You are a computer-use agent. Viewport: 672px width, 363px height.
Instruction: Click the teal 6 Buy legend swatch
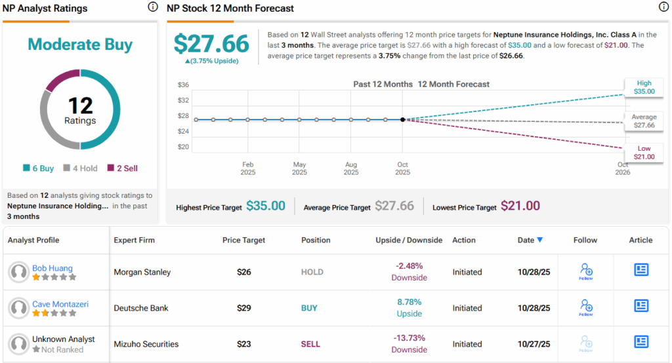(27, 168)
